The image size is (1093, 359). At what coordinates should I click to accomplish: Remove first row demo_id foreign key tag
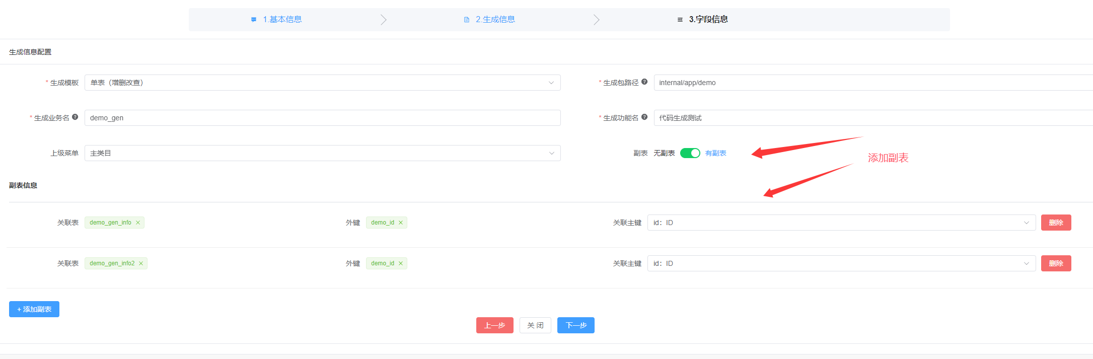pyautogui.click(x=401, y=223)
